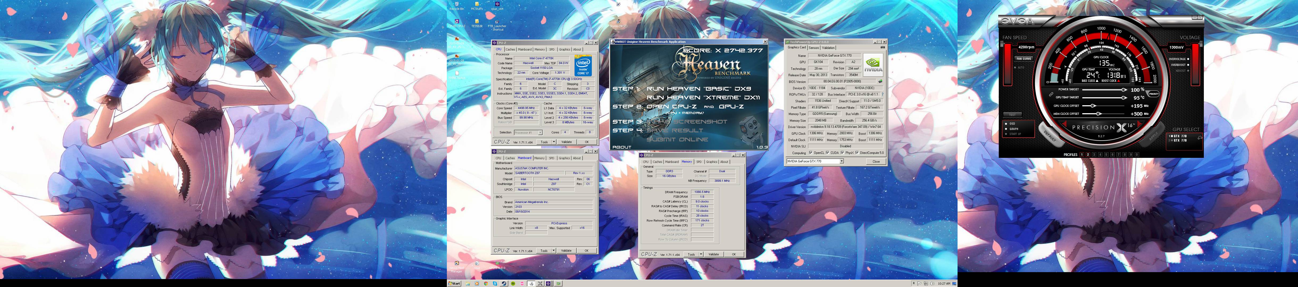Switch to the Validation tab in GPU-Z
1298x287 pixels.
(x=828, y=48)
